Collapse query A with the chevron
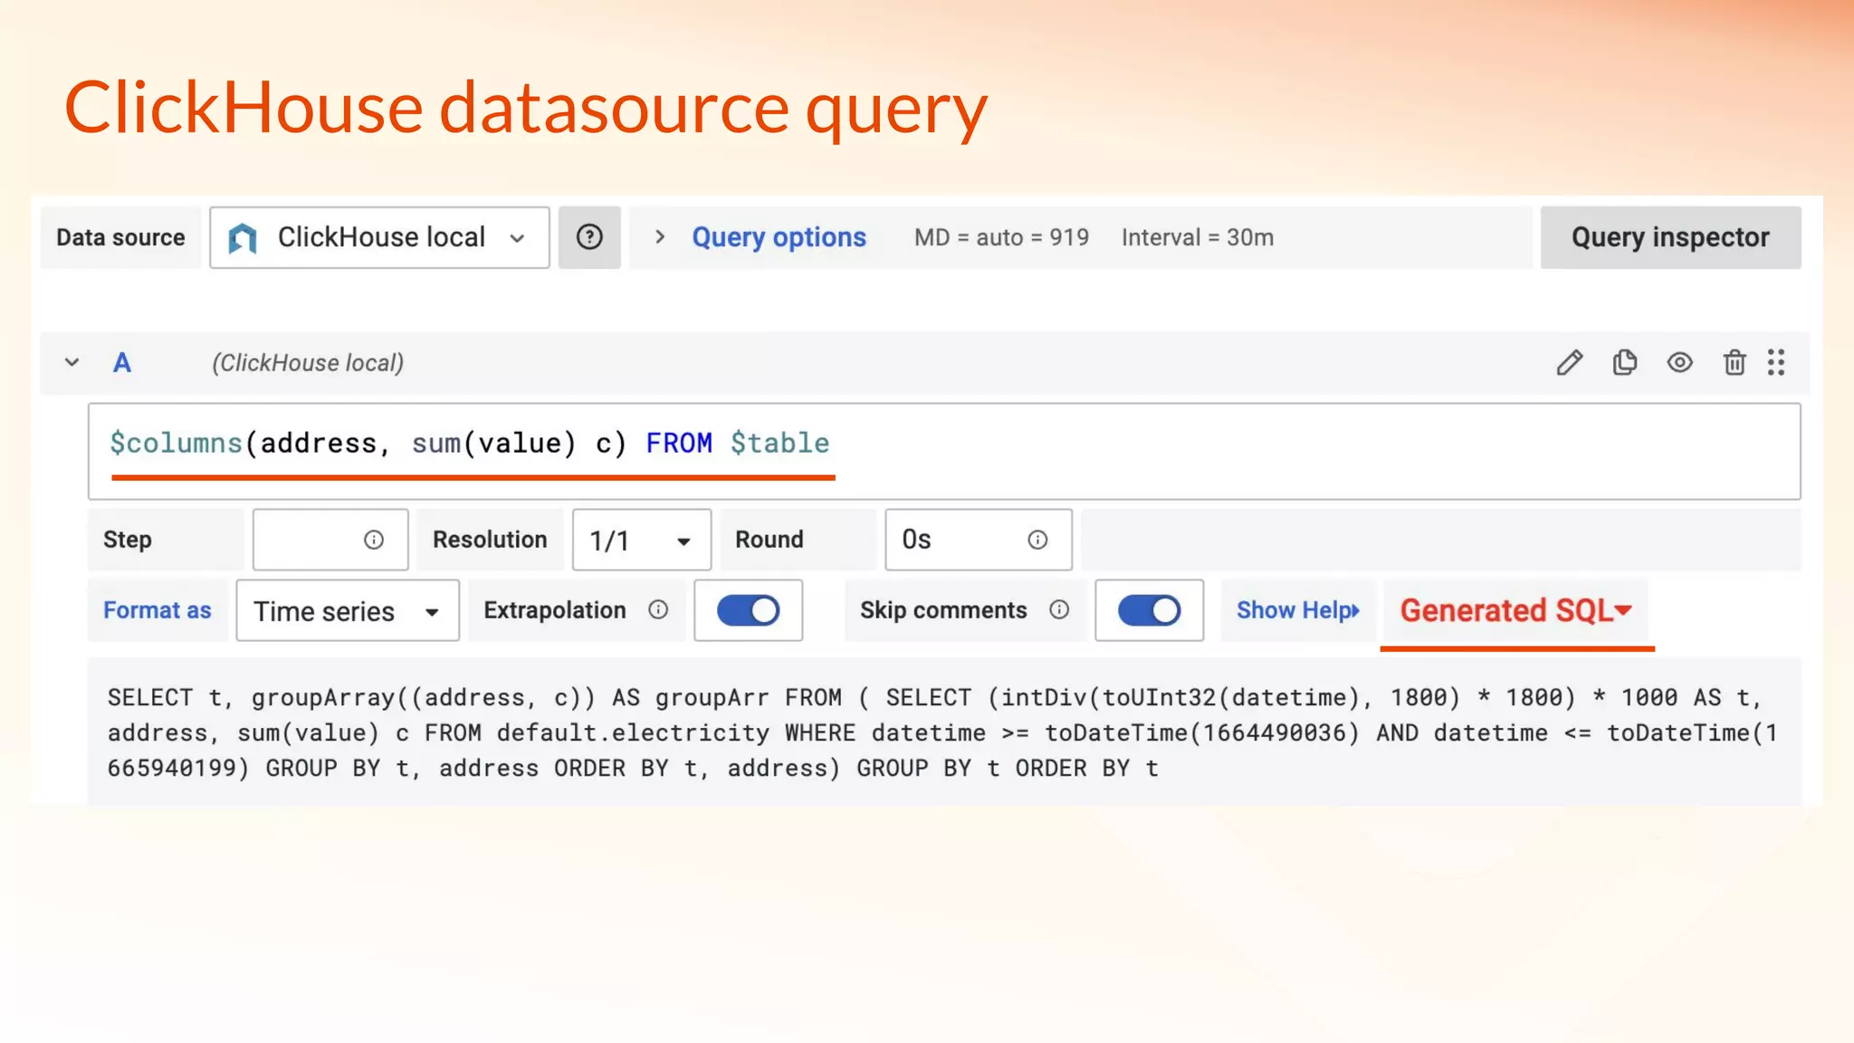Screen dimensions: 1854x1043 click(72, 363)
